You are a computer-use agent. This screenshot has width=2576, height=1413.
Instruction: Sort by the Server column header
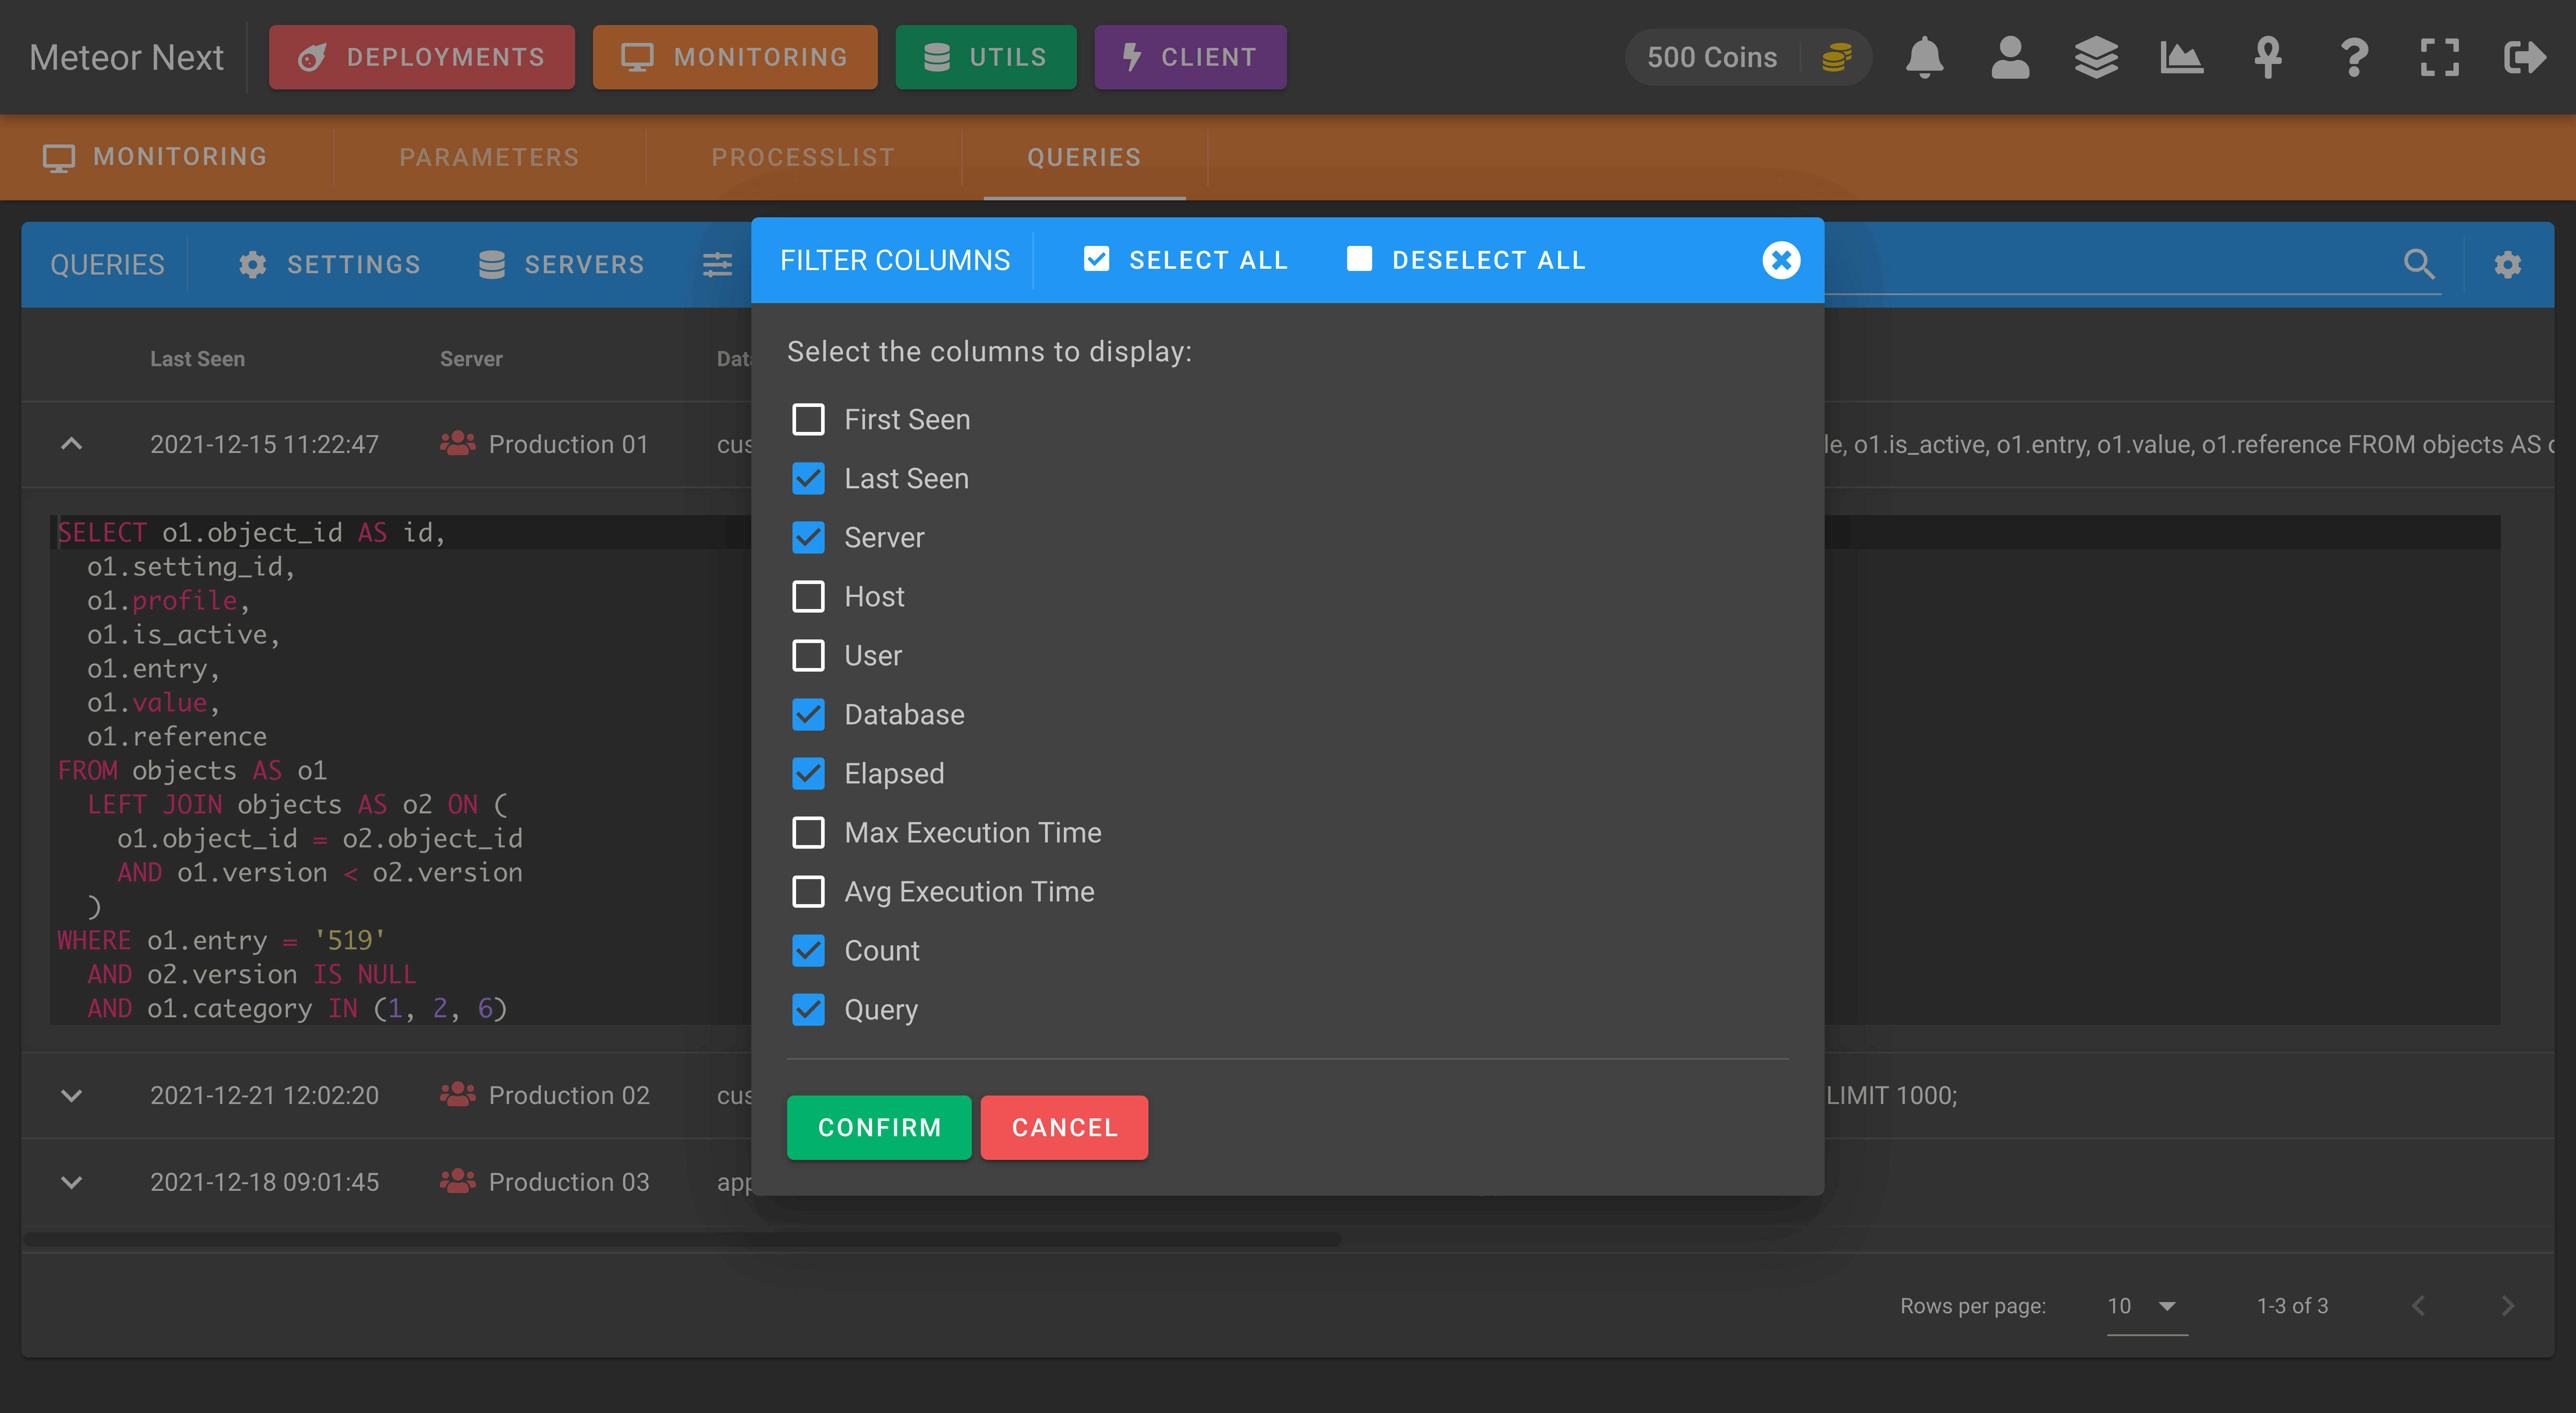pyautogui.click(x=471, y=359)
